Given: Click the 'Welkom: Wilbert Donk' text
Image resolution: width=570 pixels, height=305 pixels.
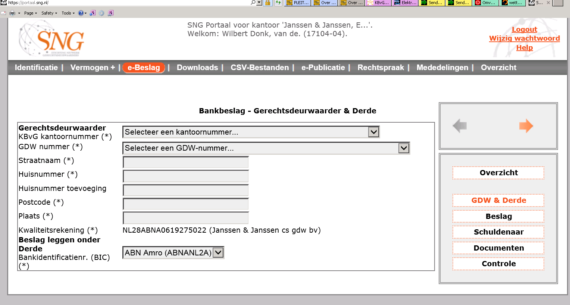Looking at the screenshot, I should point(267,34).
